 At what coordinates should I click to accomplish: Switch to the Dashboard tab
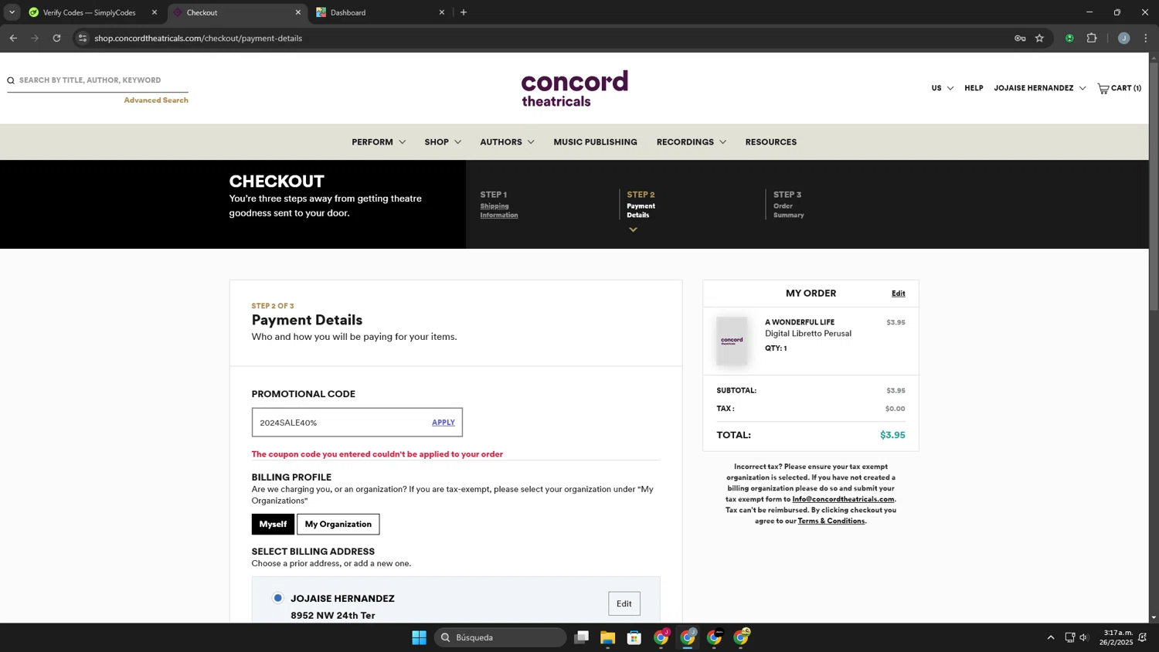(x=381, y=12)
